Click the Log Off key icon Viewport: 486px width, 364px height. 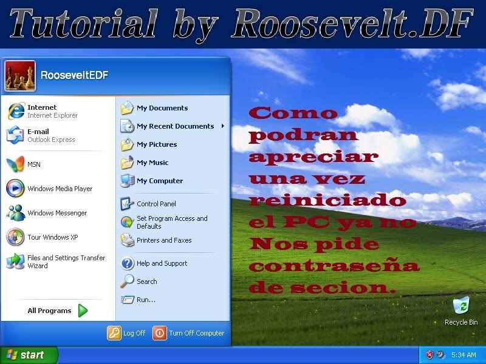tap(114, 333)
